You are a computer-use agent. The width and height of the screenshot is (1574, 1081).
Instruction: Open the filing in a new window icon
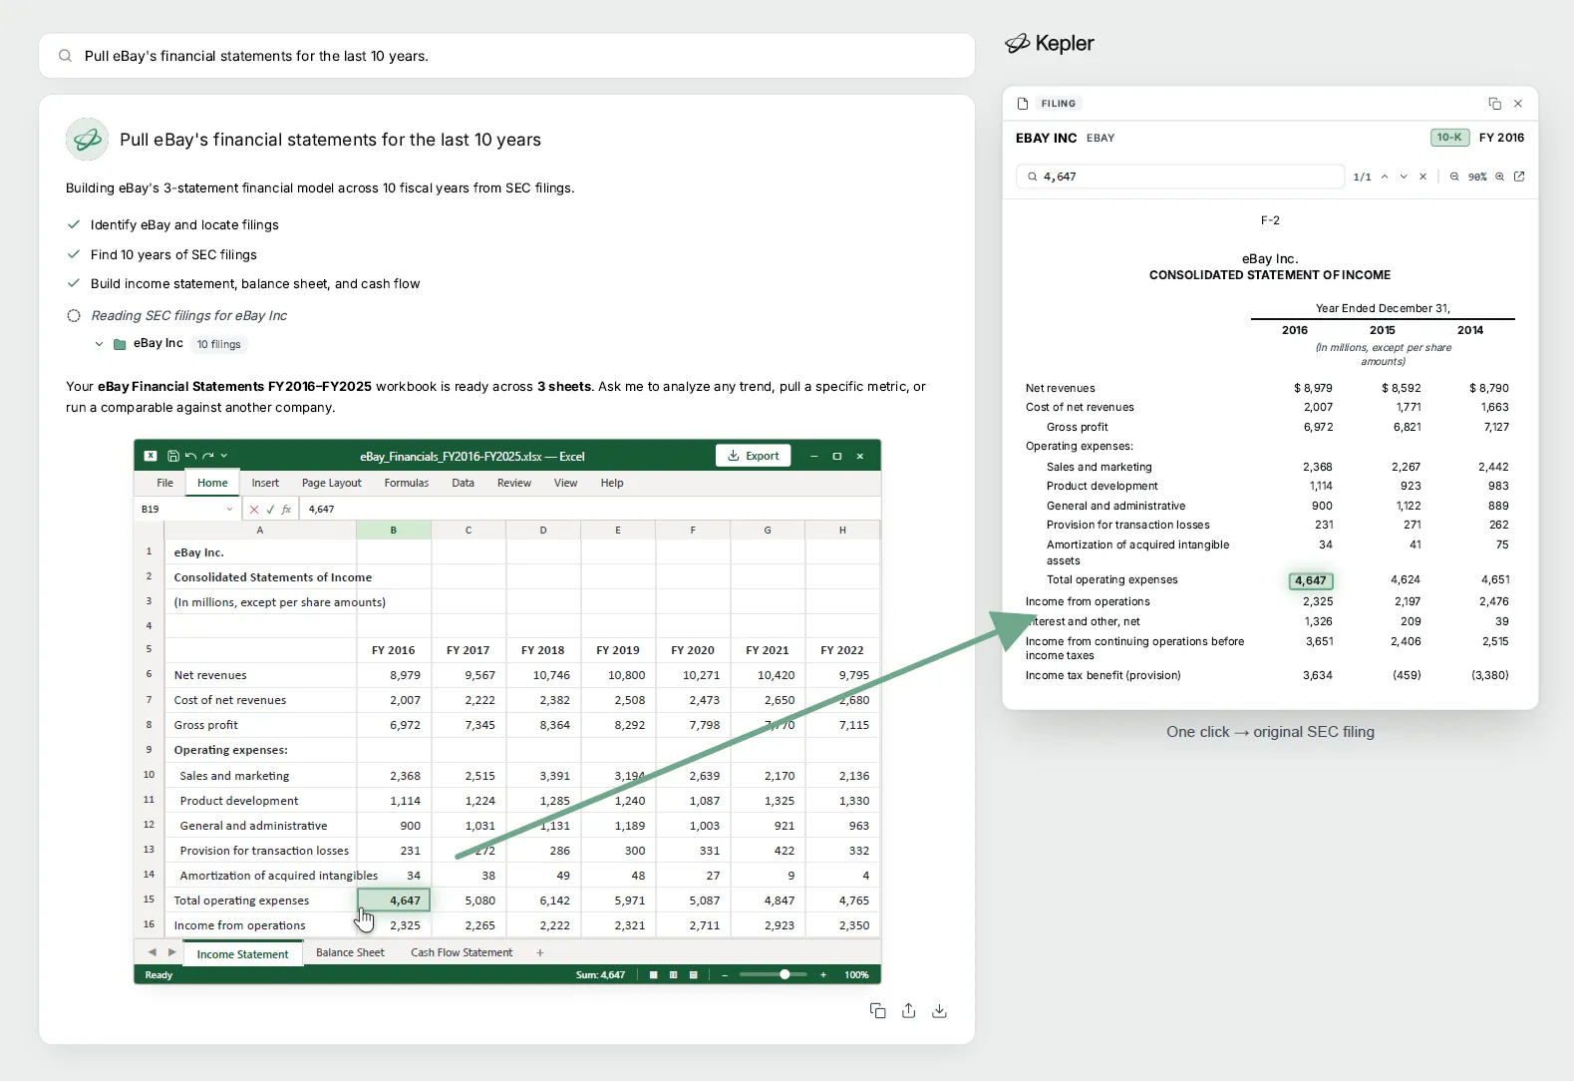pos(1519,177)
